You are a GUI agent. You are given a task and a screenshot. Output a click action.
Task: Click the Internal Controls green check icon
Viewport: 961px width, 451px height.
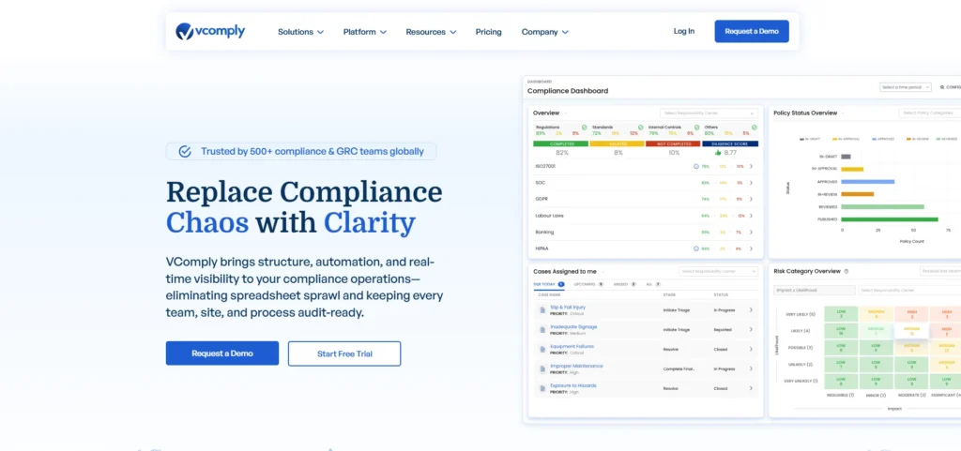point(697,128)
